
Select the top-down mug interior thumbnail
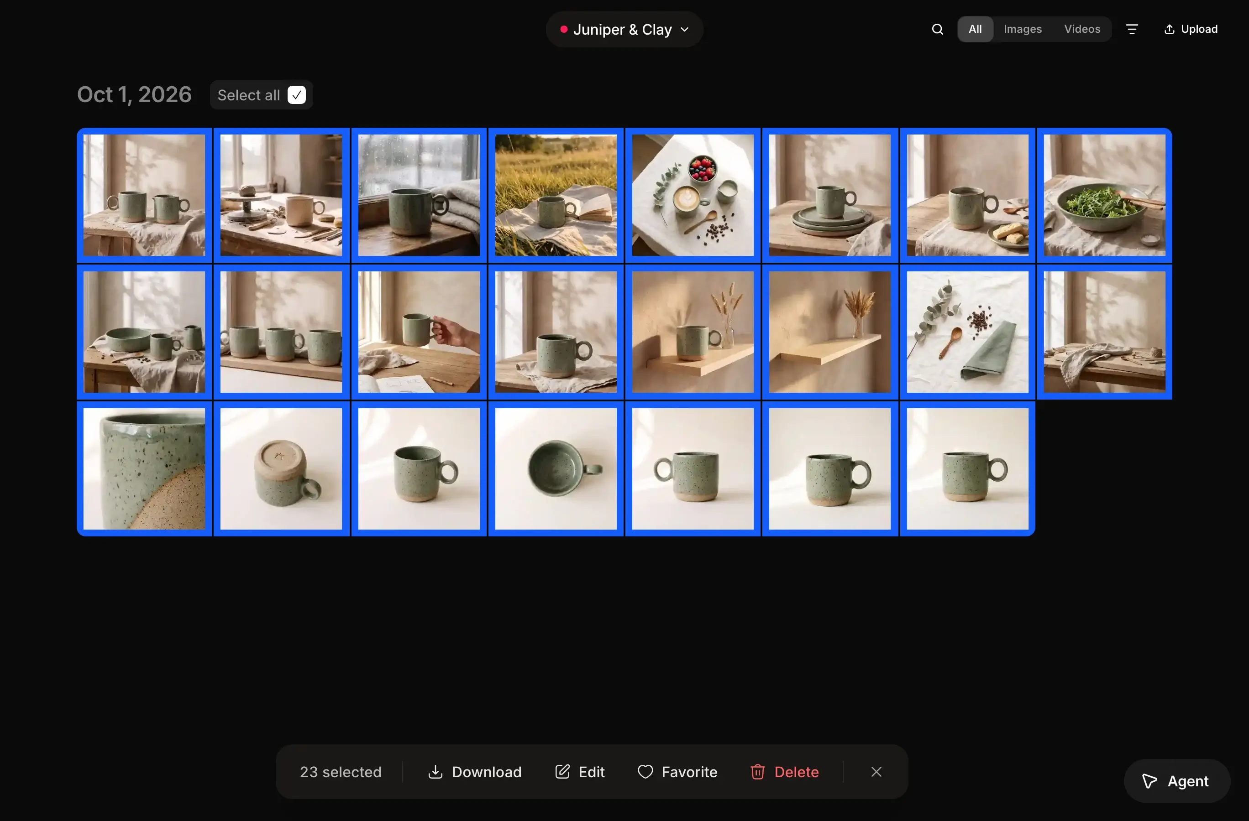click(x=556, y=469)
